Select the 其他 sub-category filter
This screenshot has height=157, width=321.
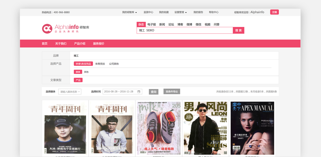pos(86,72)
